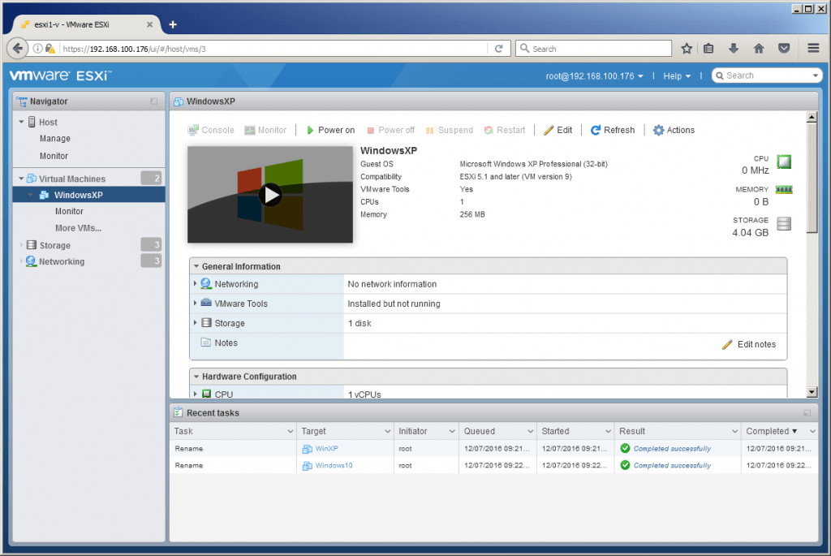831x556 pixels.
Task: Sort tasks by Completed column
Action: [x=771, y=432]
